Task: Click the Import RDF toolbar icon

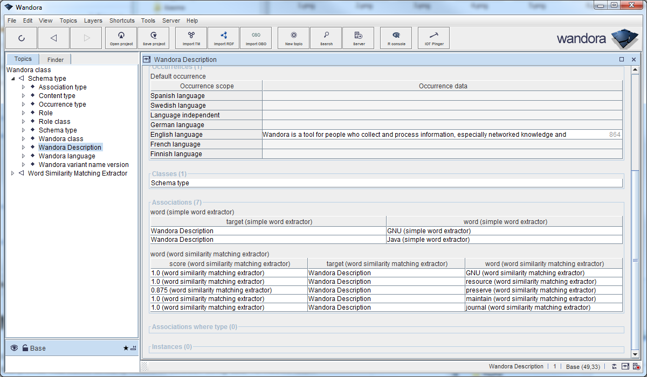Action: tap(223, 38)
